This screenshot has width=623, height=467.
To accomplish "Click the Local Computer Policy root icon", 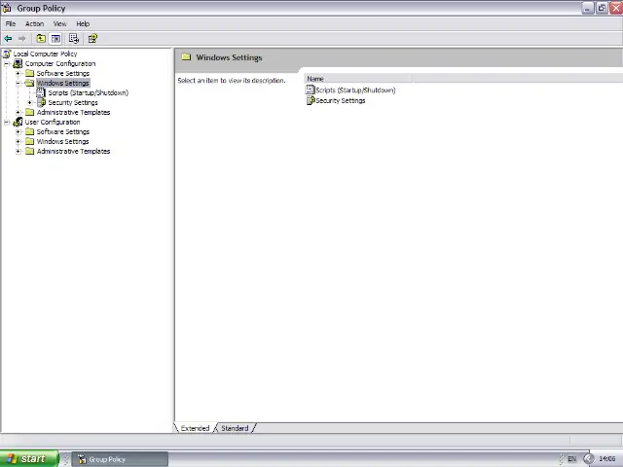I will [7, 54].
